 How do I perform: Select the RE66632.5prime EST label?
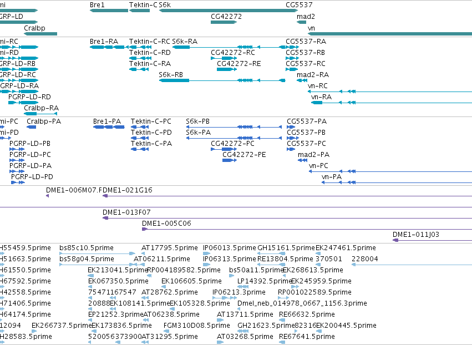[x=307, y=314]
